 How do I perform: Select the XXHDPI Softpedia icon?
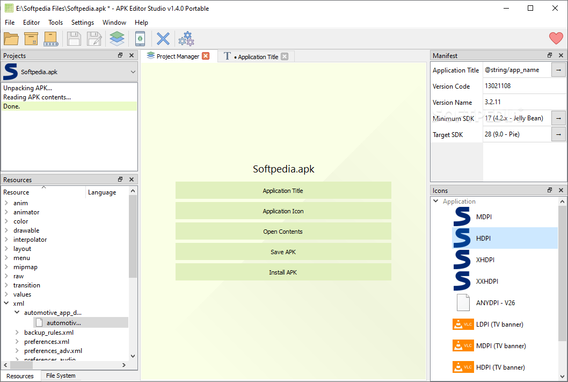(x=487, y=281)
